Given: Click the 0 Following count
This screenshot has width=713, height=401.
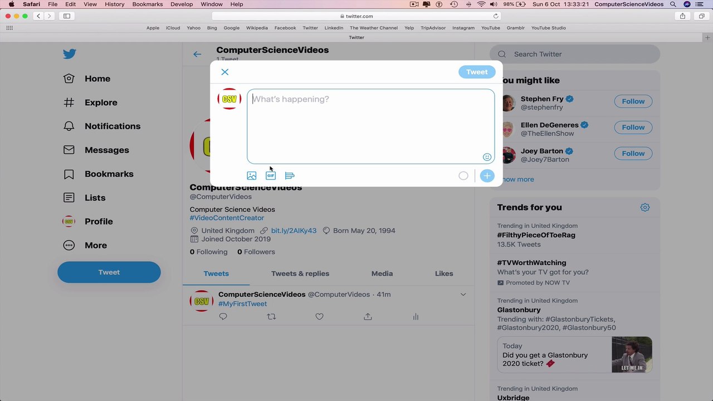Looking at the screenshot, I should (208, 252).
